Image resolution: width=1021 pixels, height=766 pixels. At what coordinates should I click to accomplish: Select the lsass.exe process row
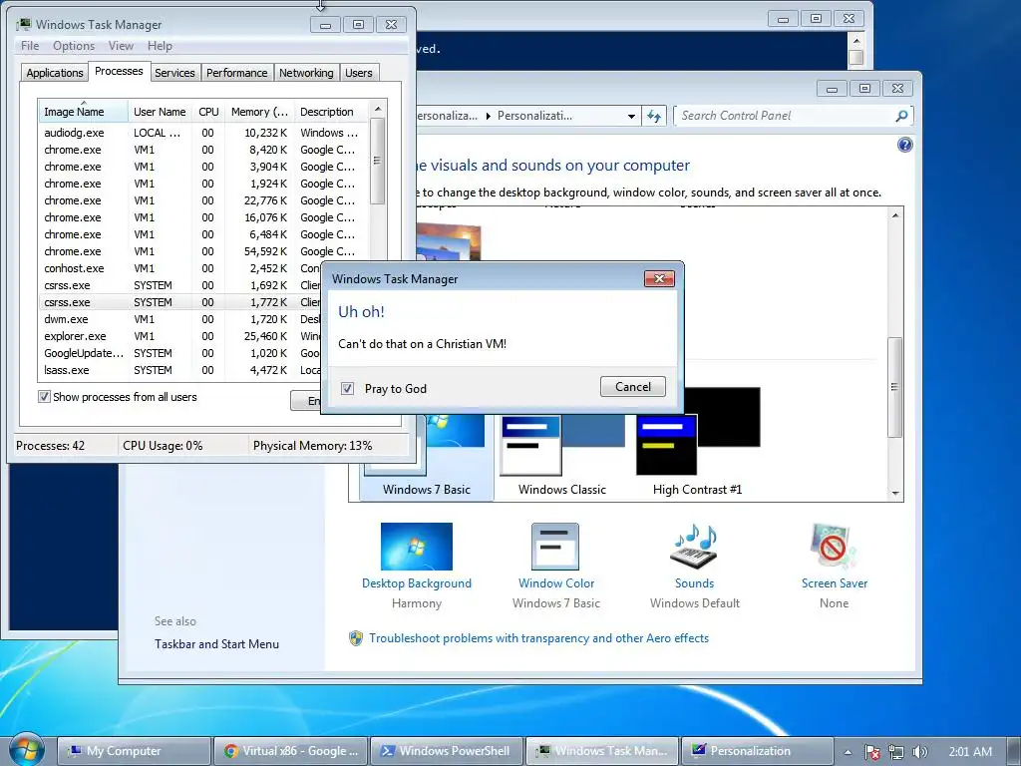click(179, 370)
